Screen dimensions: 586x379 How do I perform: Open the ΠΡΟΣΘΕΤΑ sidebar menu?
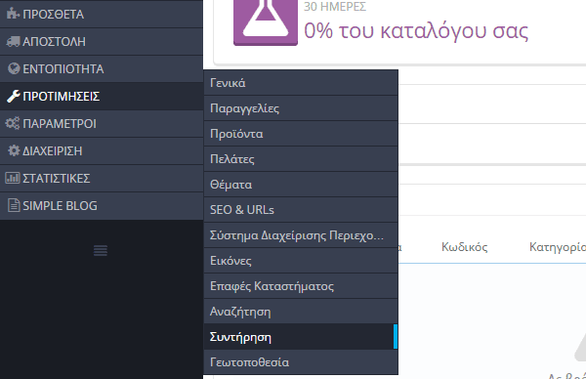point(102,14)
